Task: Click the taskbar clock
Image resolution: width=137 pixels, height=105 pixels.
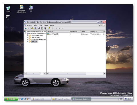Action: [129, 99]
